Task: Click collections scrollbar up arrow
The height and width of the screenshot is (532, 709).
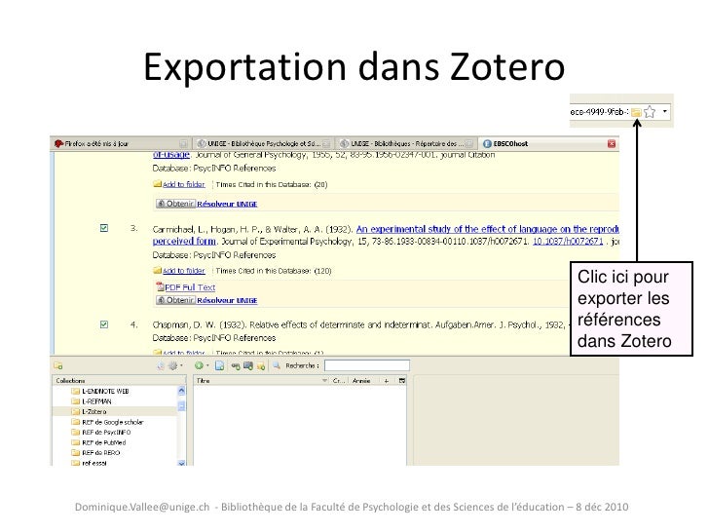Action: tap(181, 391)
